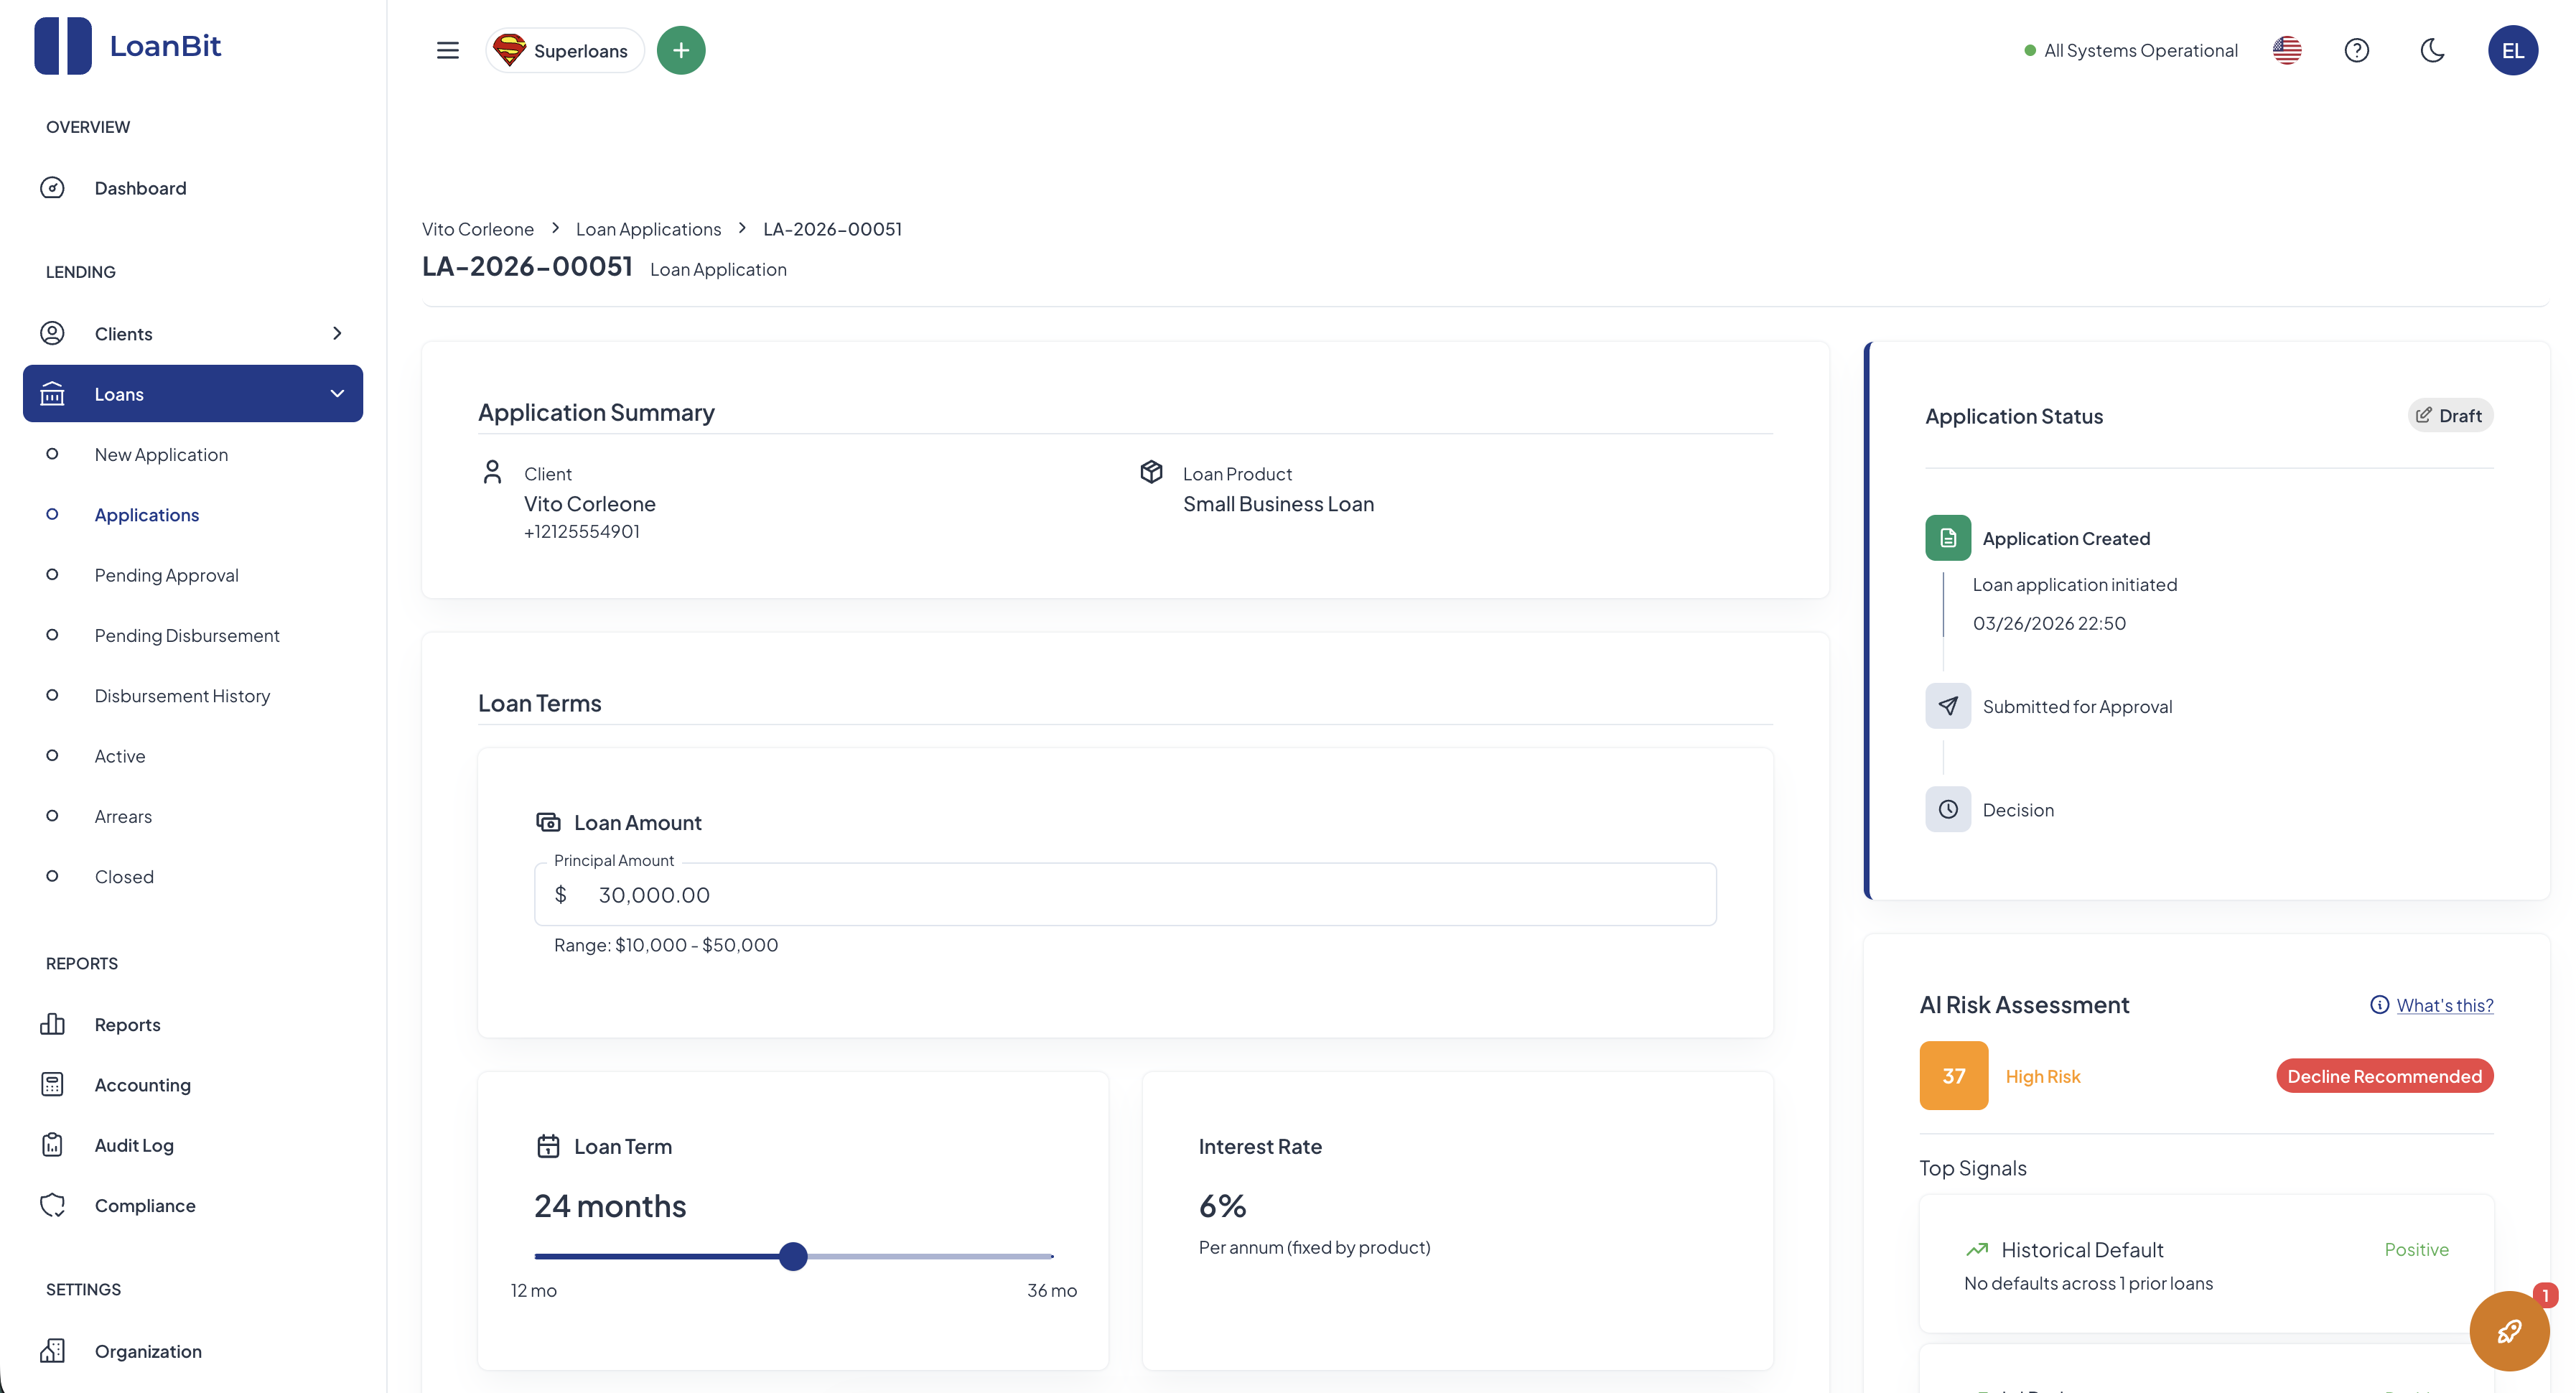Click the LoanBit logo
The height and width of the screenshot is (1393, 2576).
pyautogui.click(x=127, y=46)
